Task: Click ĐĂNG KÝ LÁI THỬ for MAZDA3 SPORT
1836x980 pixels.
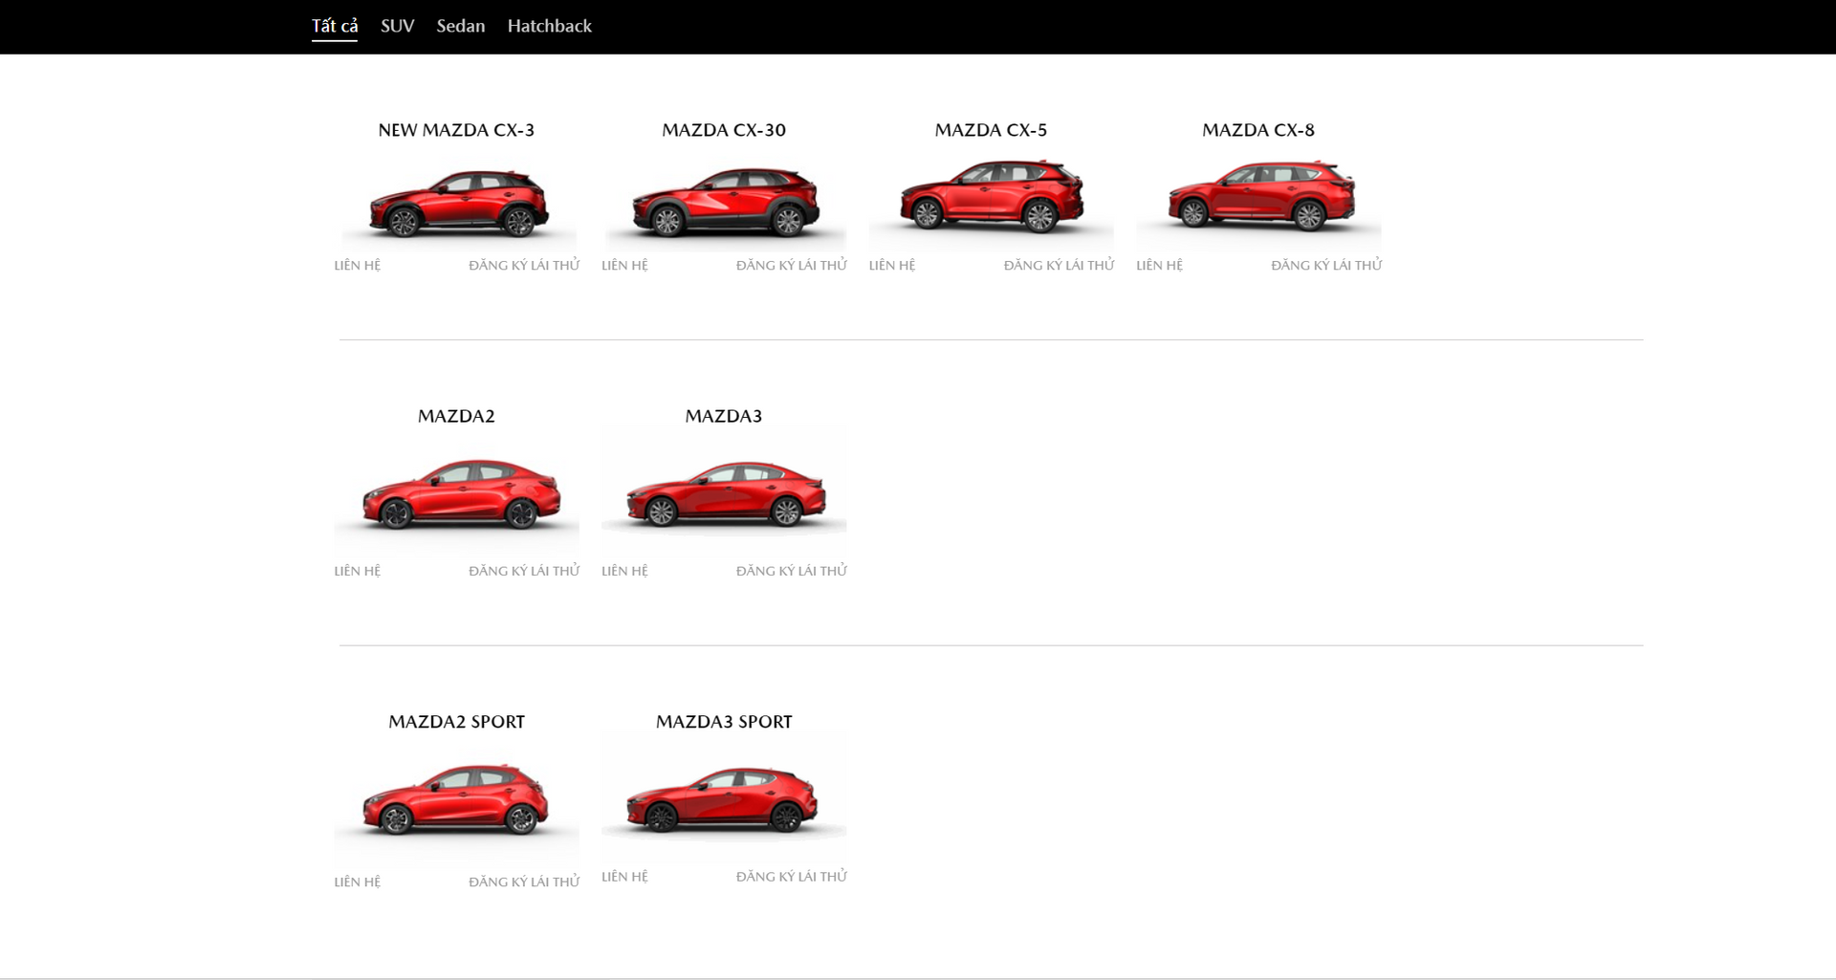Action: (x=791, y=874)
